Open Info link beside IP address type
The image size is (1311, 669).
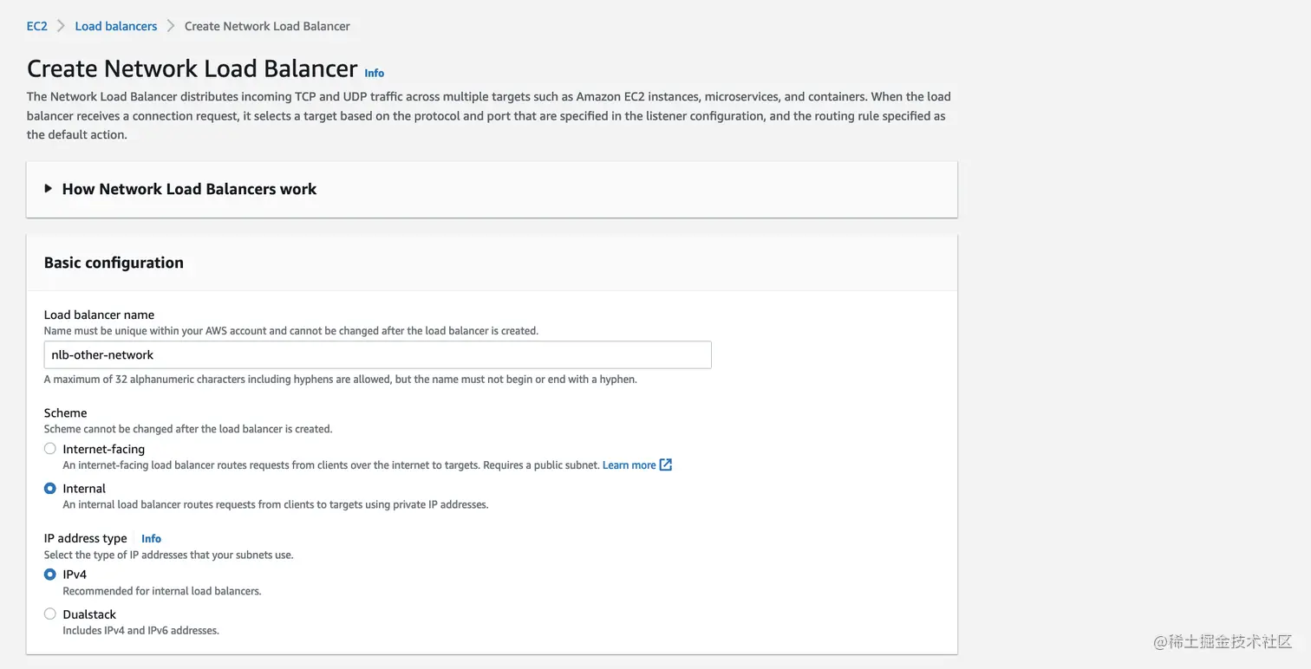tap(151, 538)
